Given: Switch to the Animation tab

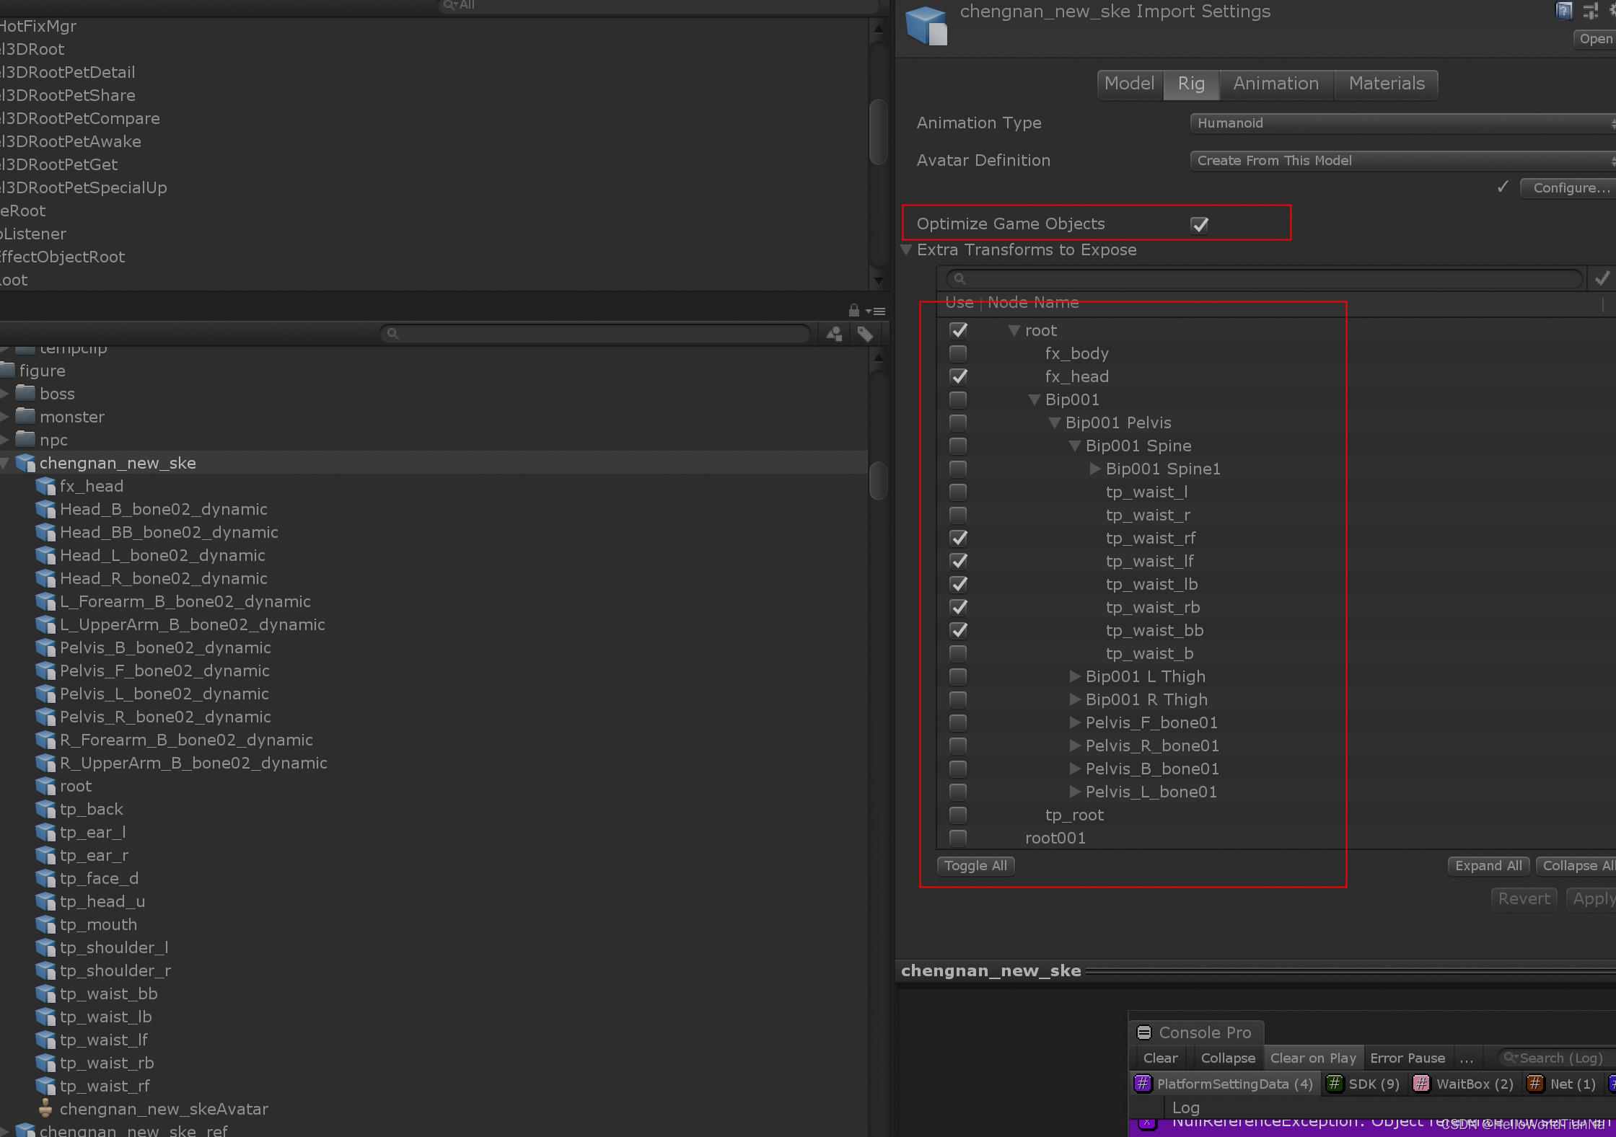Looking at the screenshot, I should [1275, 84].
